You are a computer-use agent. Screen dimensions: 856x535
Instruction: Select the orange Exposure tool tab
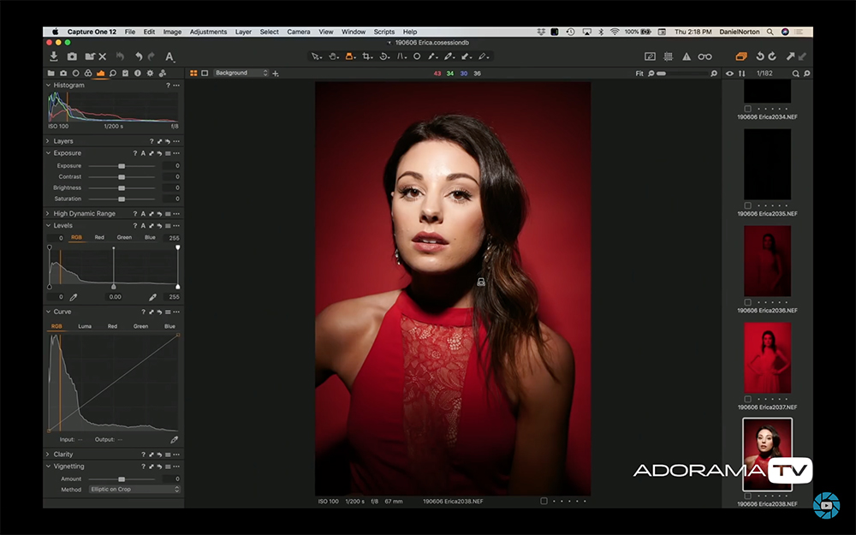(x=101, y=74)
